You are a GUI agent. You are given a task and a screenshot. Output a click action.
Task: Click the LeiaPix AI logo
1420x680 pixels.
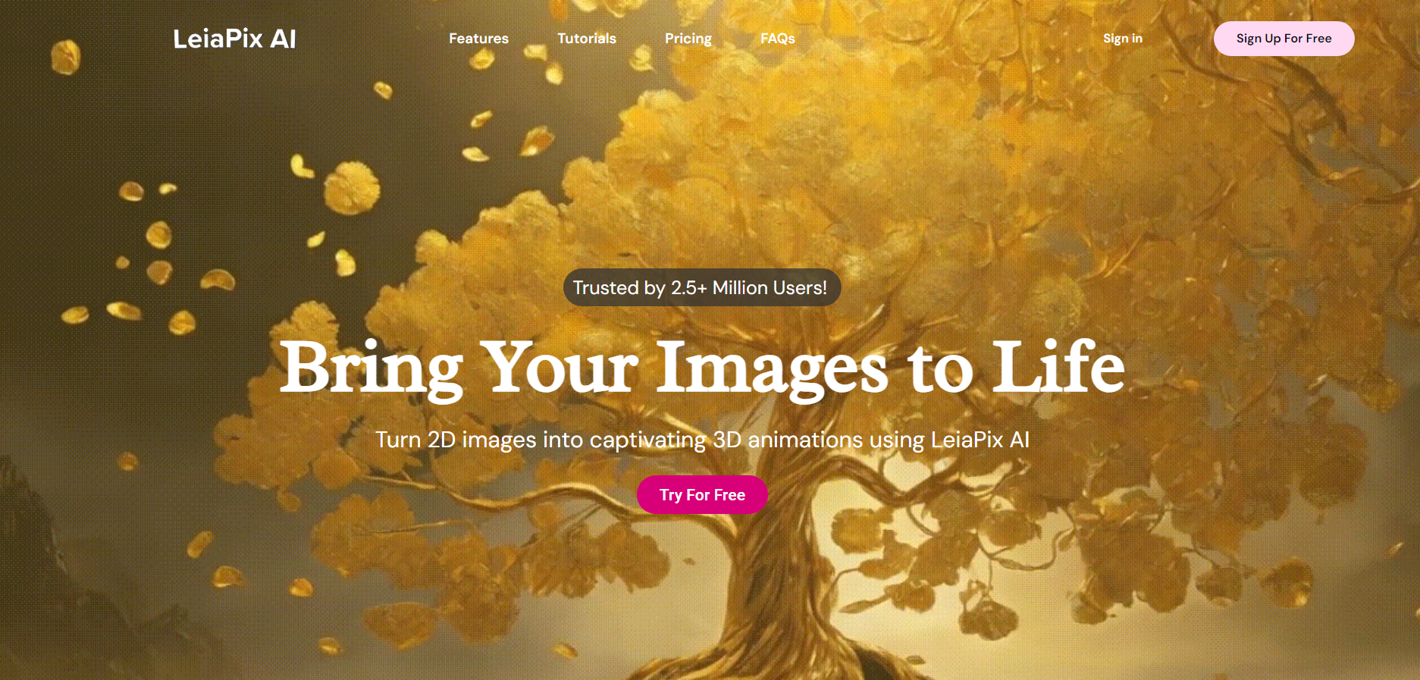234,39
